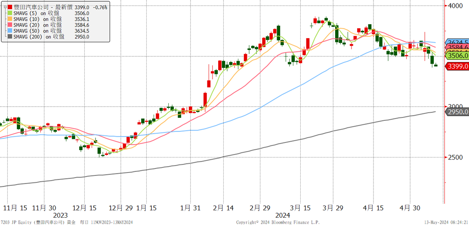This screenshot has width=469, height=225.
Task: Click the 4000 price axis label
Action: click(x=456, y=6)
